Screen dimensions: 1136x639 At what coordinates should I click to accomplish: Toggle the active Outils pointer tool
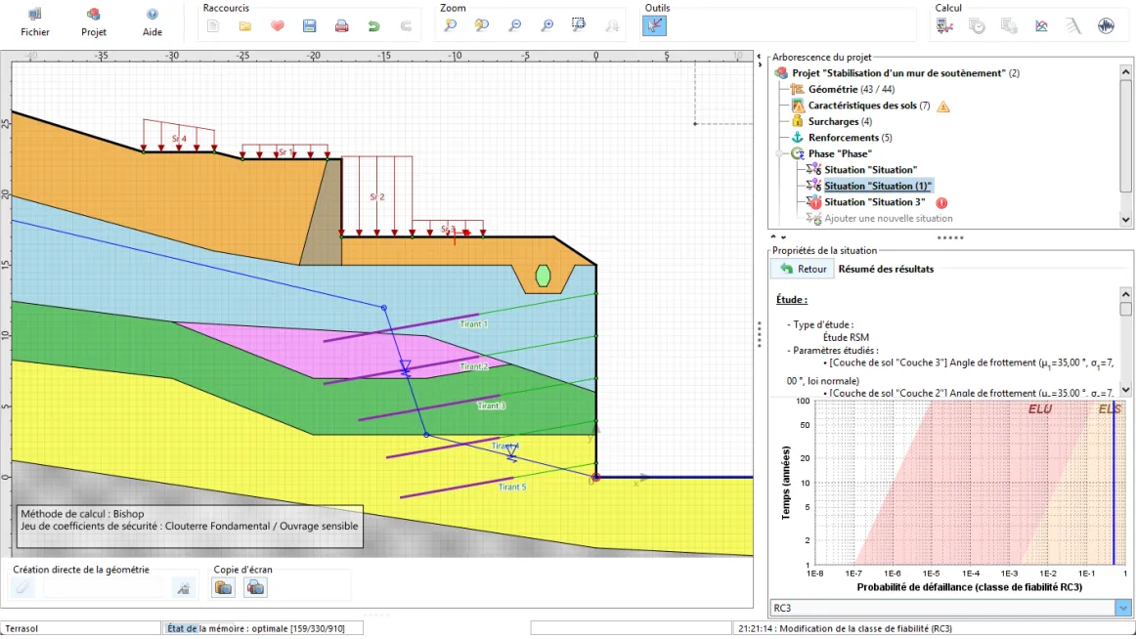654,26
